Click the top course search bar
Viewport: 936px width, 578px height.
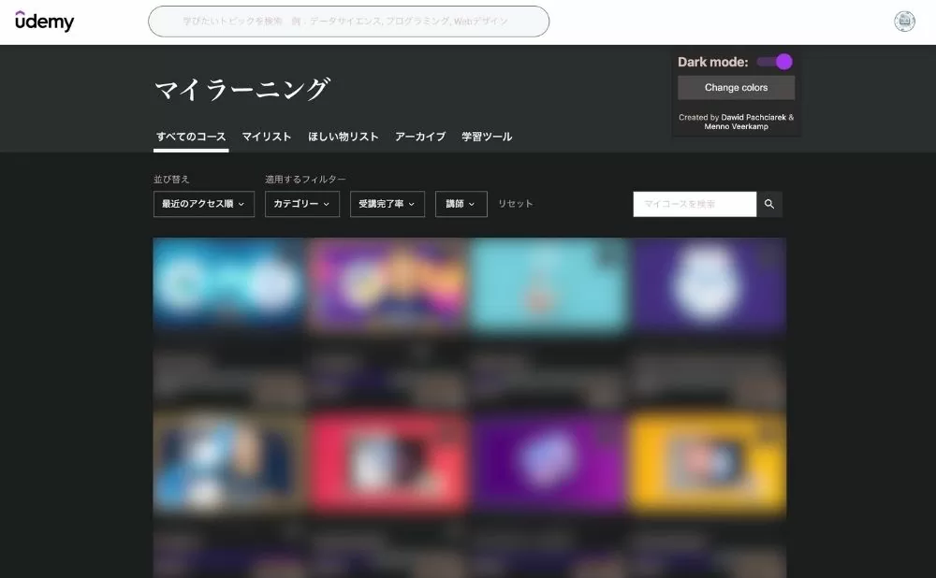[x=348, y=22]
